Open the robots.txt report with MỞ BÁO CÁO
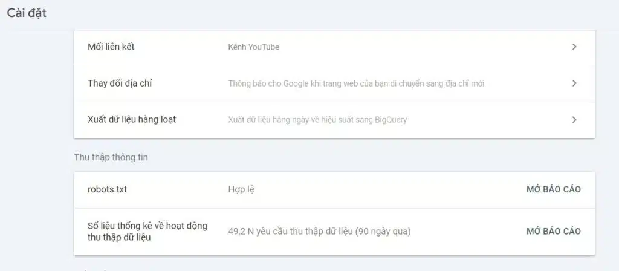 pyautogui.click(x=553, y=189)
